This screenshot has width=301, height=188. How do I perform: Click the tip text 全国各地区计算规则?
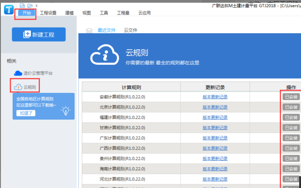coord(35,99)
